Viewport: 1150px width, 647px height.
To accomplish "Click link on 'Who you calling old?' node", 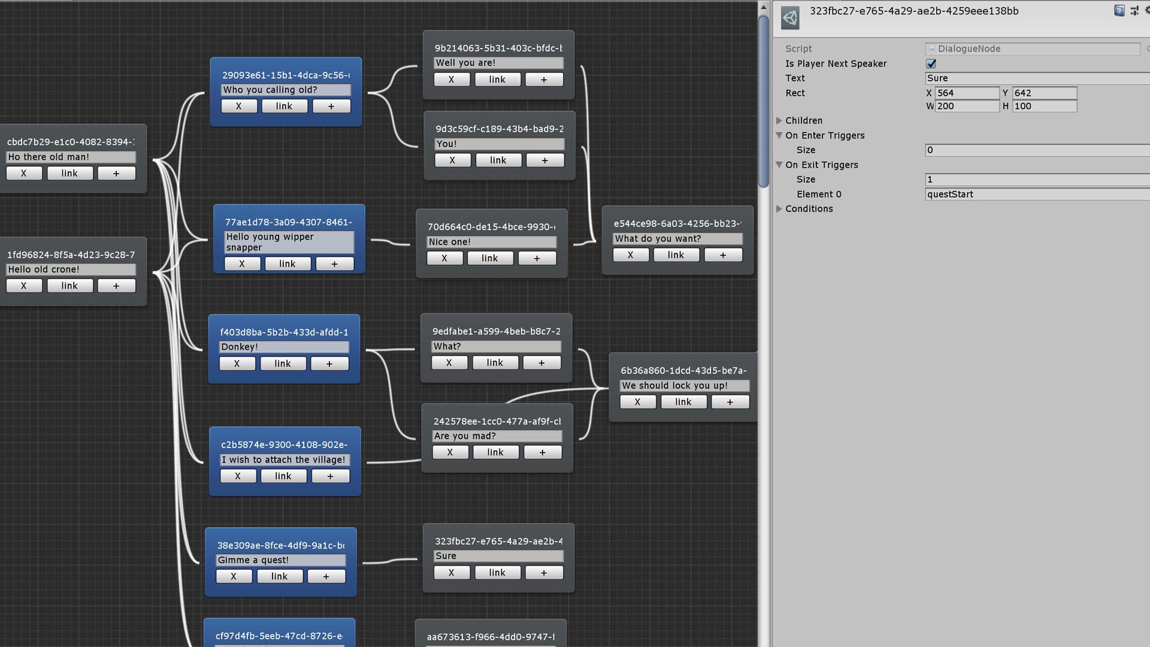I will point(285,106).
